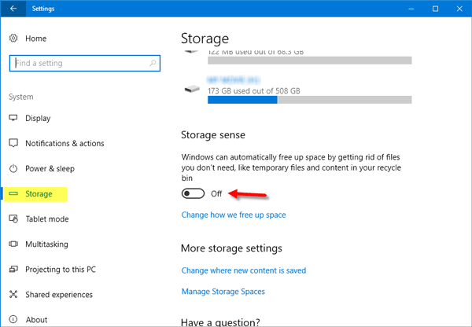
Task: Select the drive icon for 508 GB disk
Action: coord(192,89)
